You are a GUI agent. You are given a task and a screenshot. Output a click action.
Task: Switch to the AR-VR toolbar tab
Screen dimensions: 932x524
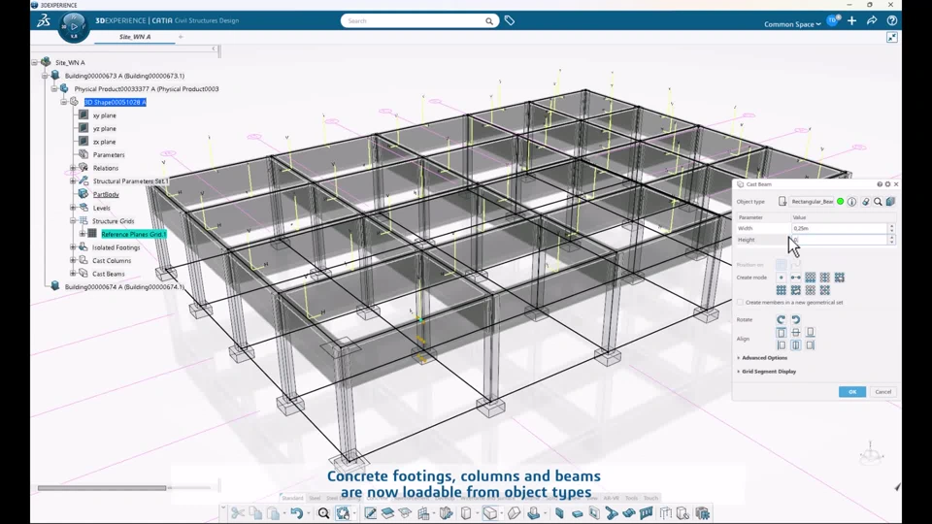(611, 498)
